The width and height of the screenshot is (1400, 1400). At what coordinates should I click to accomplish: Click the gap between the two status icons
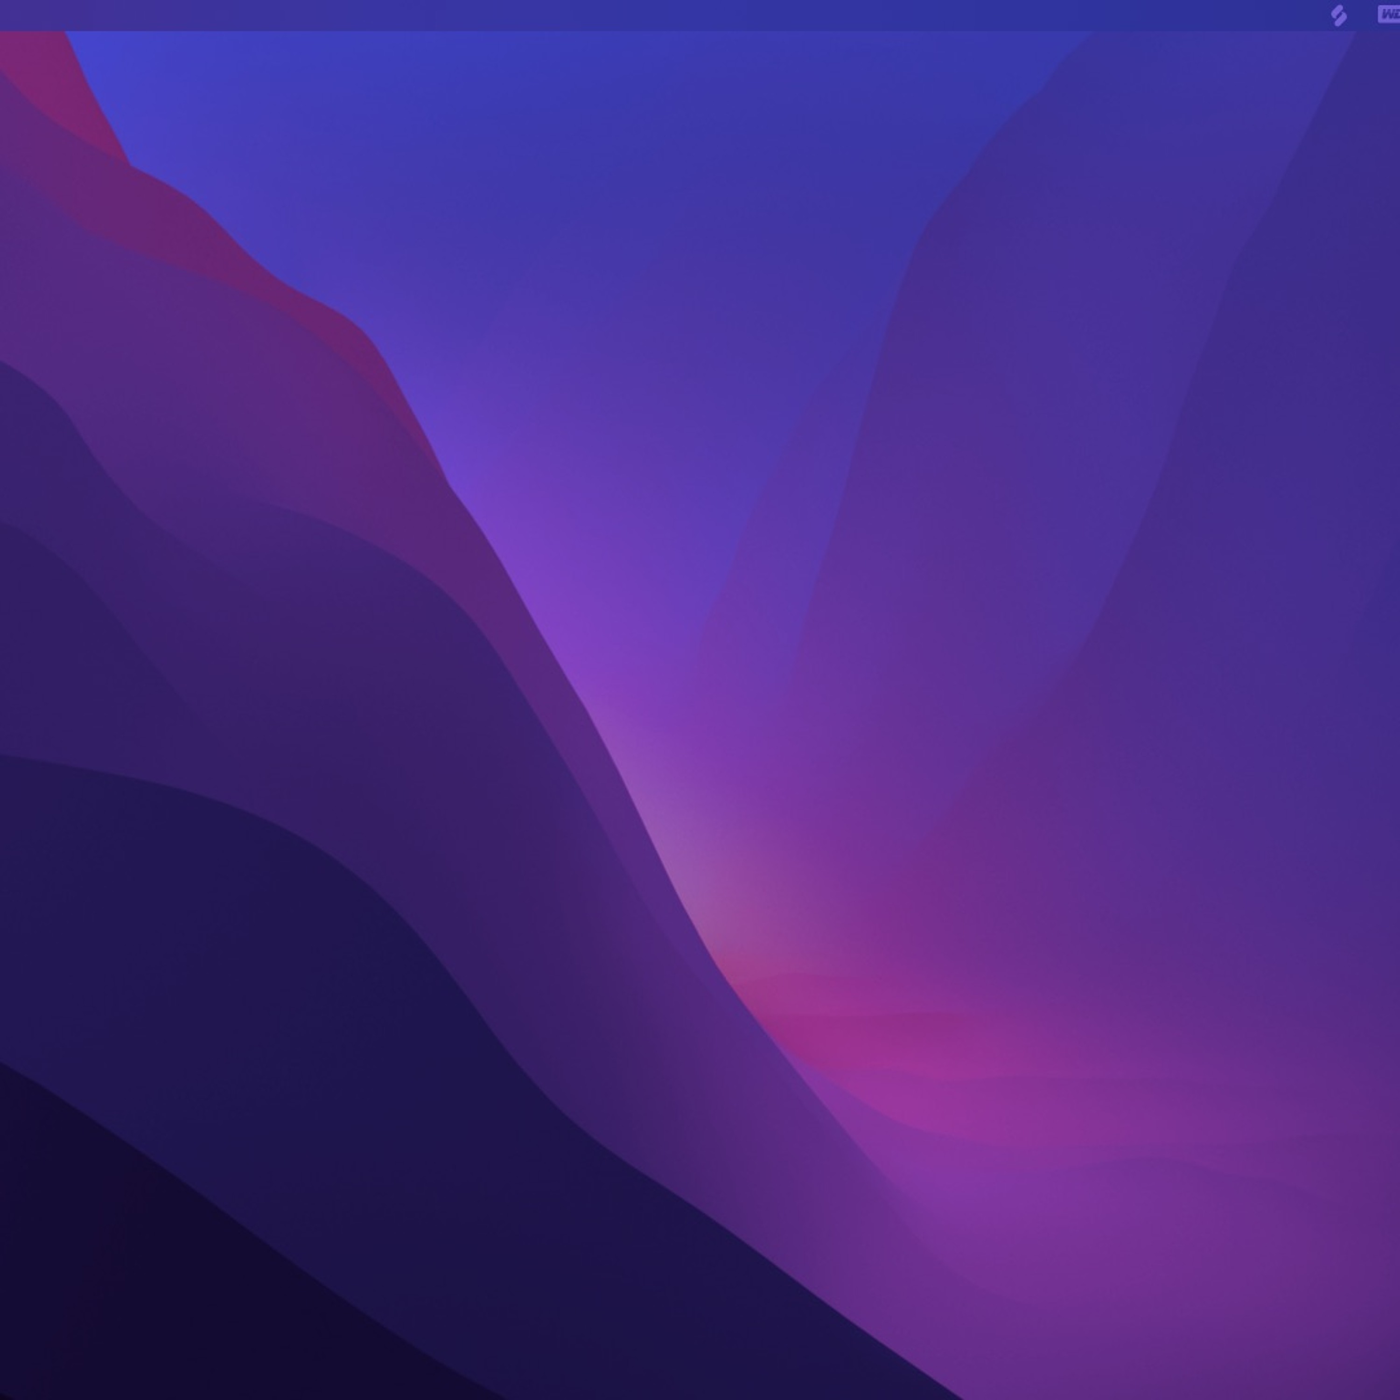1362,14
